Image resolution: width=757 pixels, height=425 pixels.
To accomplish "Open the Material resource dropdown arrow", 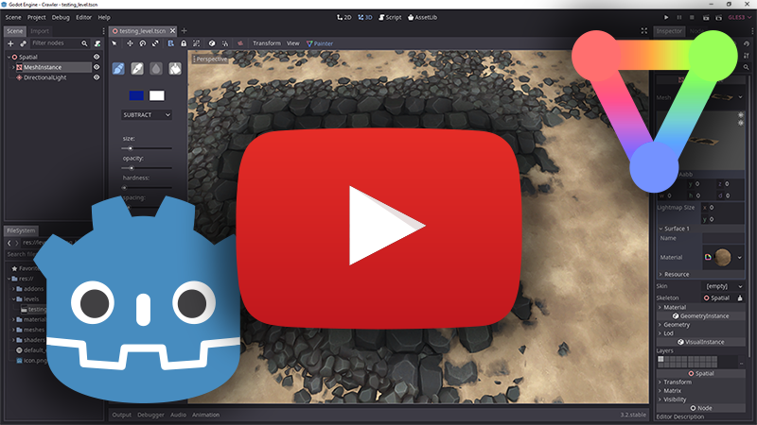I will tap(740, 257).
